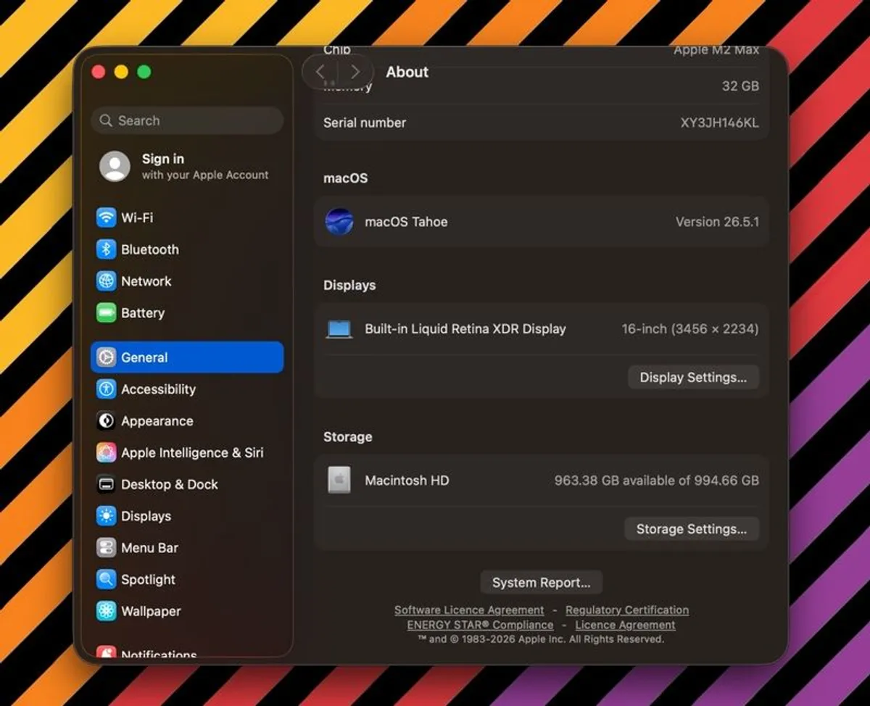
Task: Open Regulatory Certification link
Action: (627, 610)
